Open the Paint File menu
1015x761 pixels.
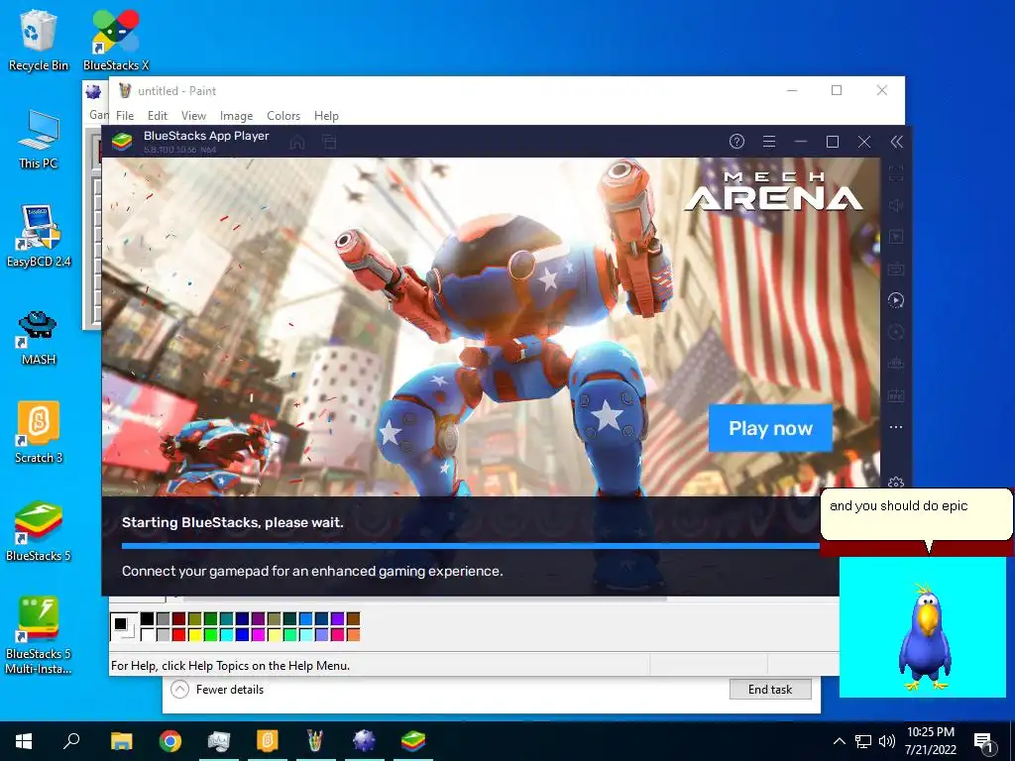click(125, 116)
